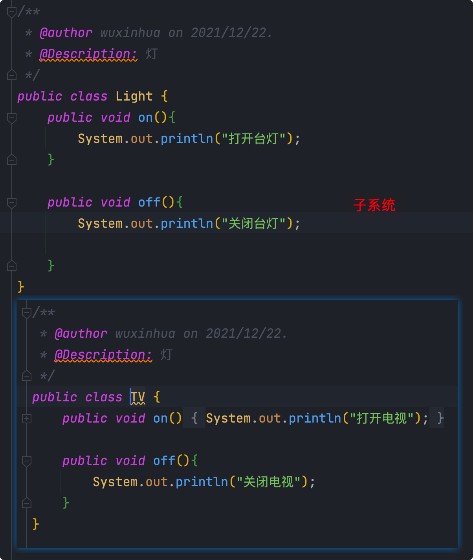Click the "打开电视" string literal
This screenshot has height=560, width=473.
pyautogui.click(x=381, y=418)
